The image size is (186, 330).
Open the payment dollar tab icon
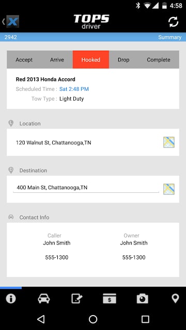tap(110, 299)
